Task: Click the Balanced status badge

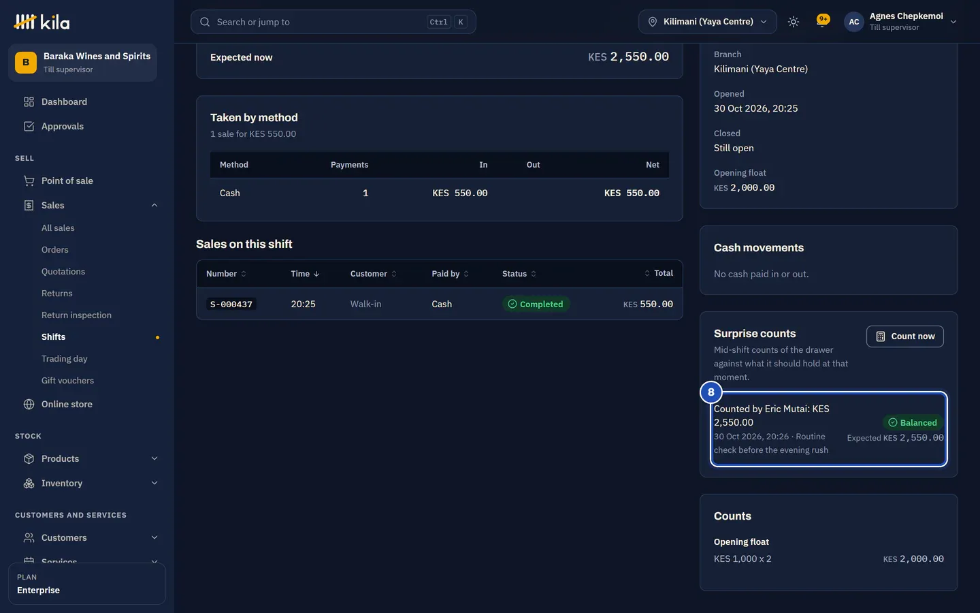Action: click(x=913, y=423)
